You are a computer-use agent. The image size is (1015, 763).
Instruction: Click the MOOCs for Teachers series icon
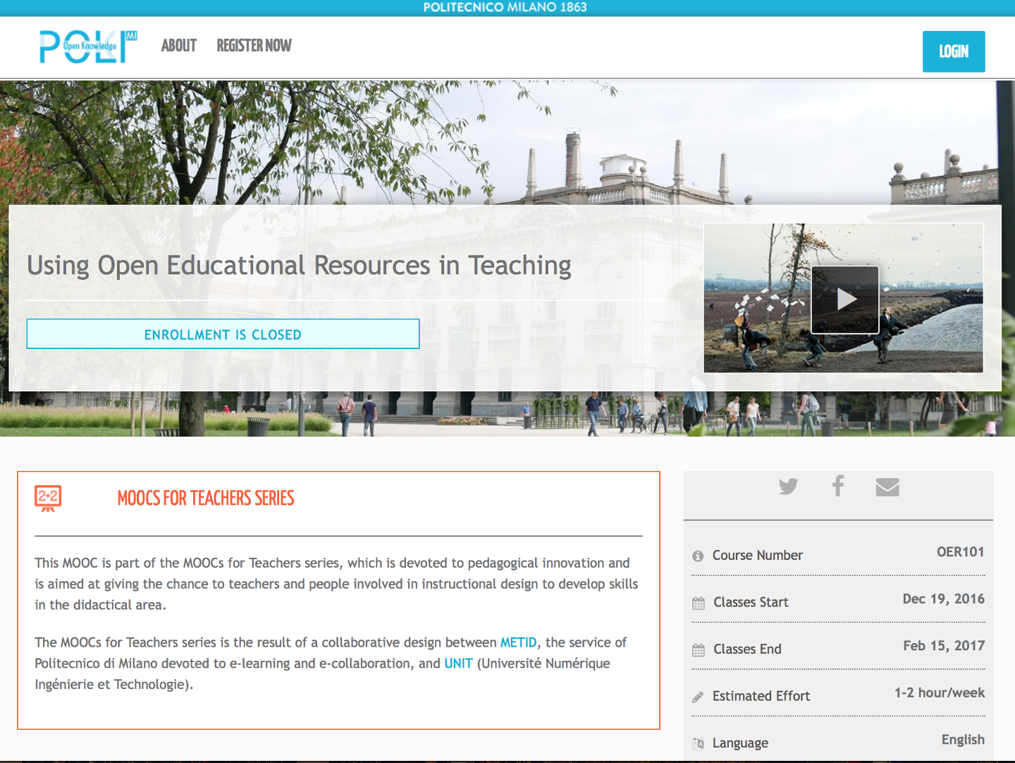[x=48, y=498]
